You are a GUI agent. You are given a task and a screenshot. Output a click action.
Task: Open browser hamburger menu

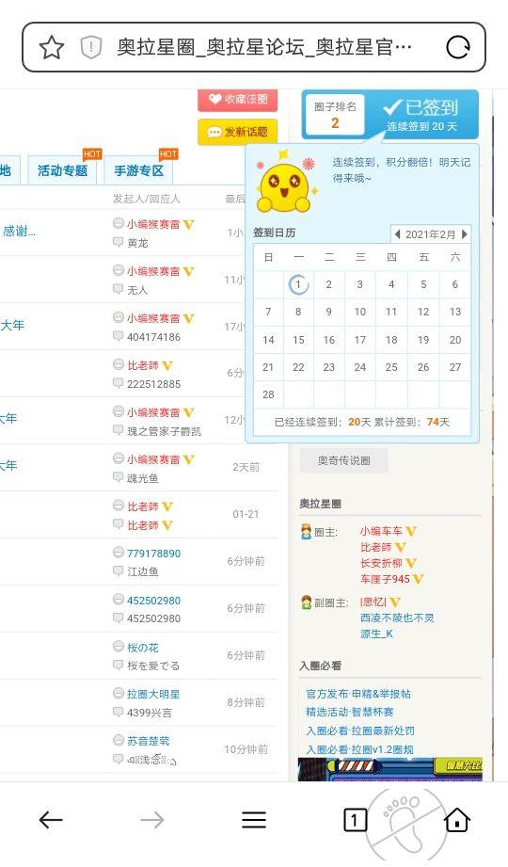[x=254, y=819]
